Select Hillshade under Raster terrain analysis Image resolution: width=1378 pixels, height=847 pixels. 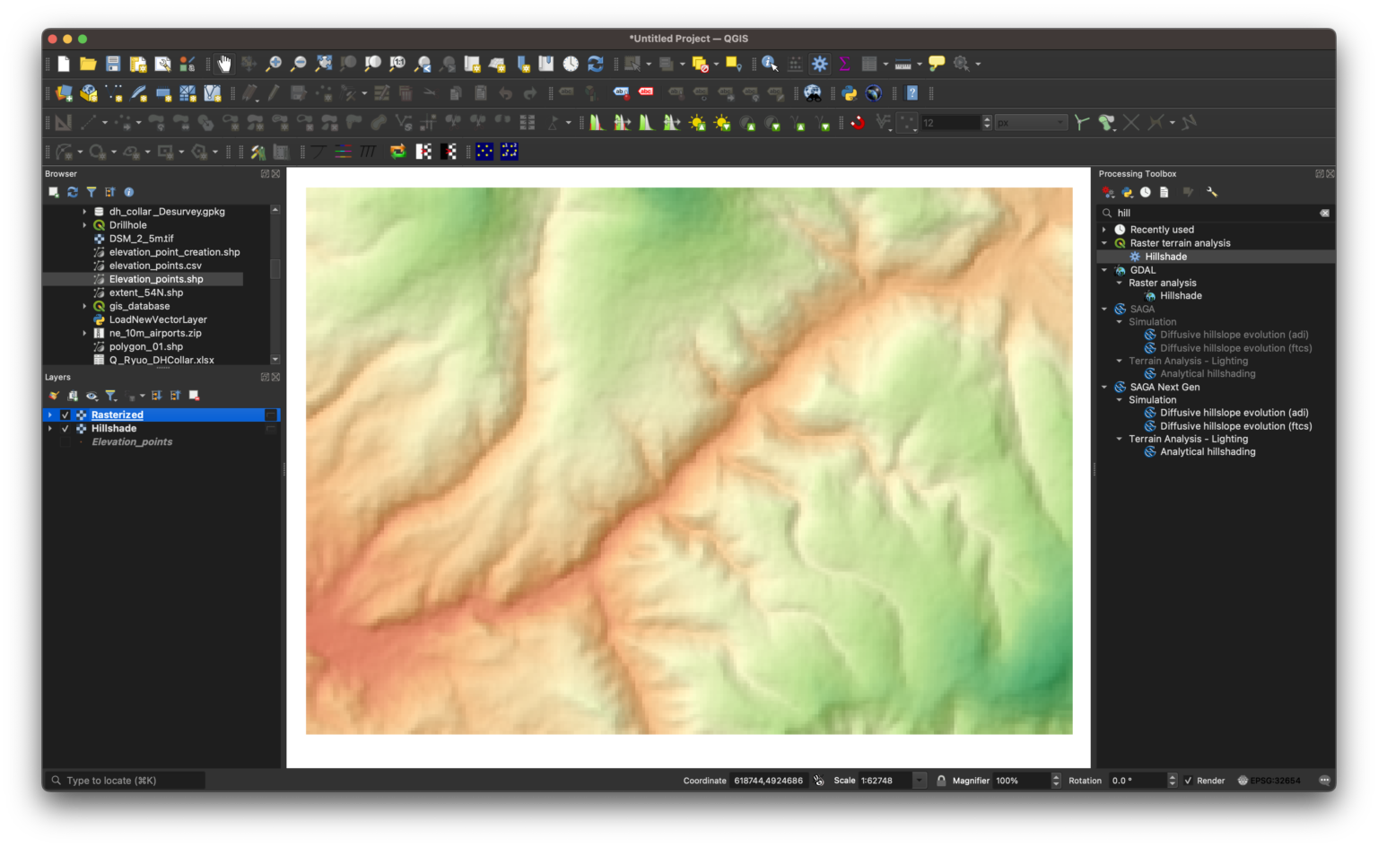(1165, 257)
